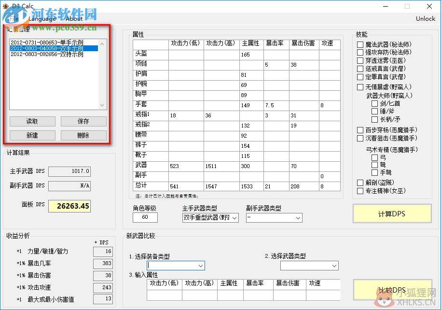The width and height of the screenshot is (441, 310).
Task: Select record 2012-0803-092656-双持示例
Action: click(x=54, y=55)
